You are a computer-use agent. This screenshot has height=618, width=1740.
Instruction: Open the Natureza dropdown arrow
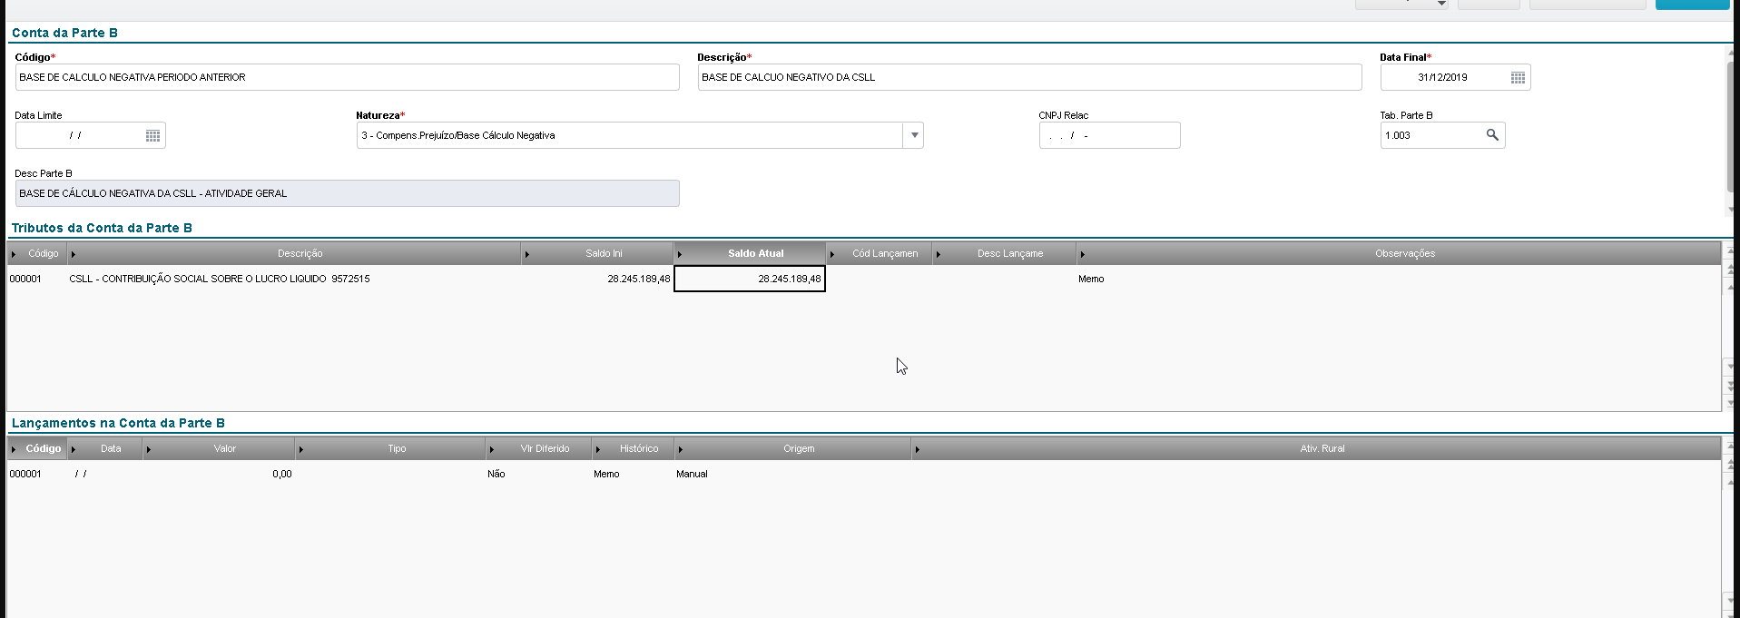click(914, 135)
